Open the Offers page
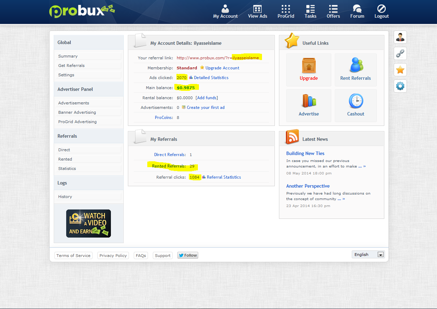Screen dimensions: 437x309 point(333,11)
